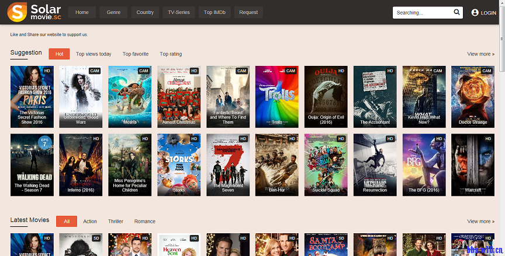Viewport: 505px width, 256px height.
Task: Open Inferno (2016) movie poster
Action: tap(81, 165)
